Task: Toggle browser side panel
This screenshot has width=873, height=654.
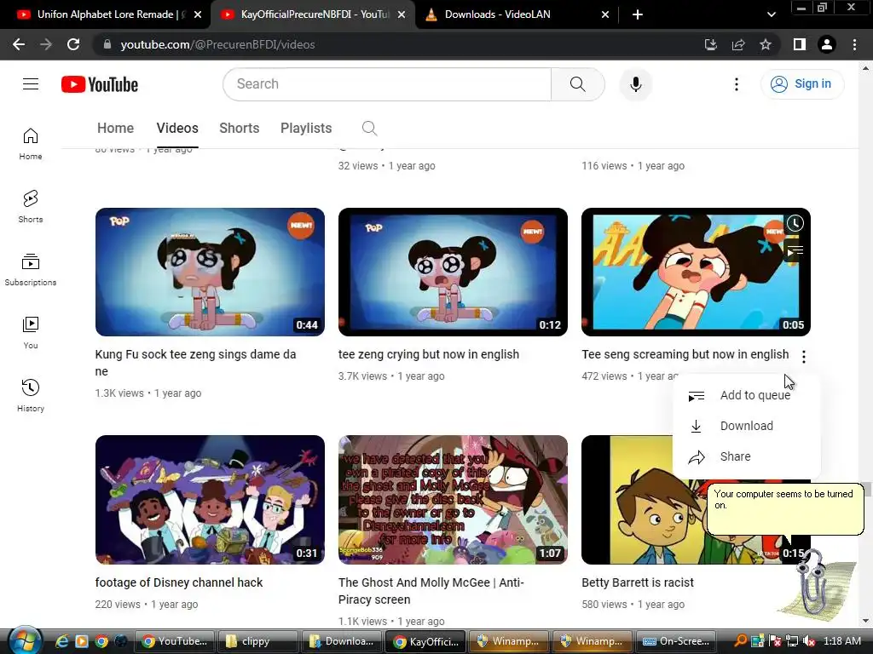Action: pyautogui.click(x=800, y=44)
